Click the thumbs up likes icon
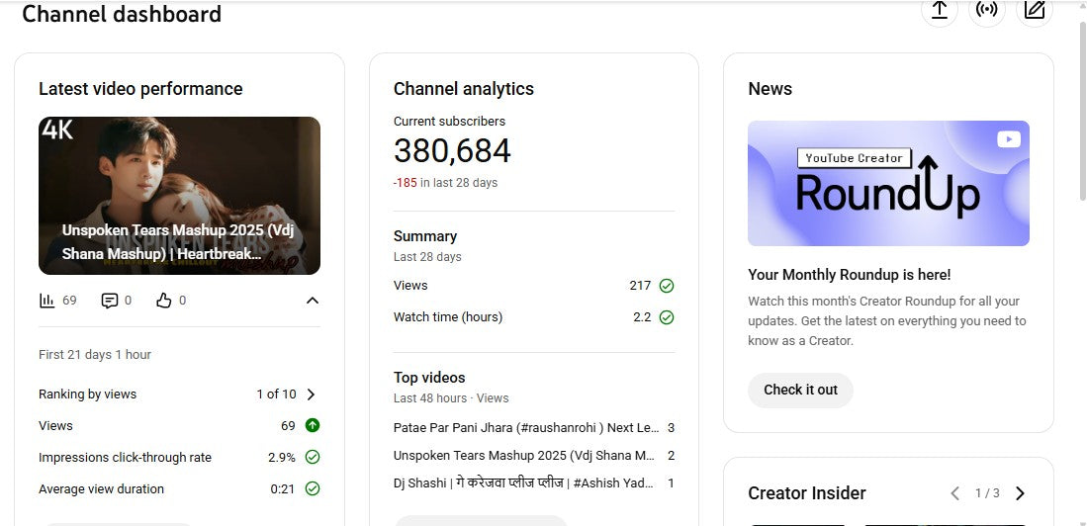 [x=164, y=301]
